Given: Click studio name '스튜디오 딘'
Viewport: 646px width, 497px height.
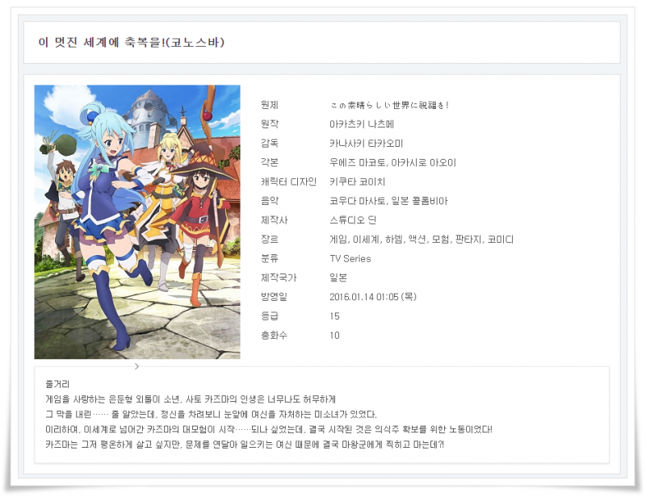Looking at the screenshot, I should click(x=353, y=220).
